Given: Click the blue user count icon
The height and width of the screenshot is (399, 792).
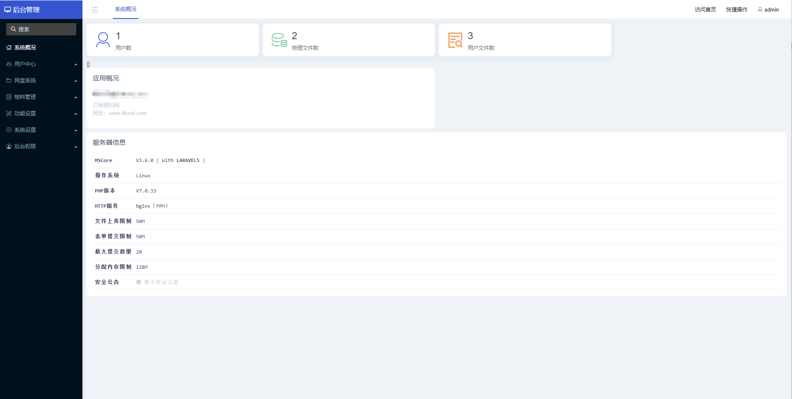Looking at the screenshot, I should 103,40.
